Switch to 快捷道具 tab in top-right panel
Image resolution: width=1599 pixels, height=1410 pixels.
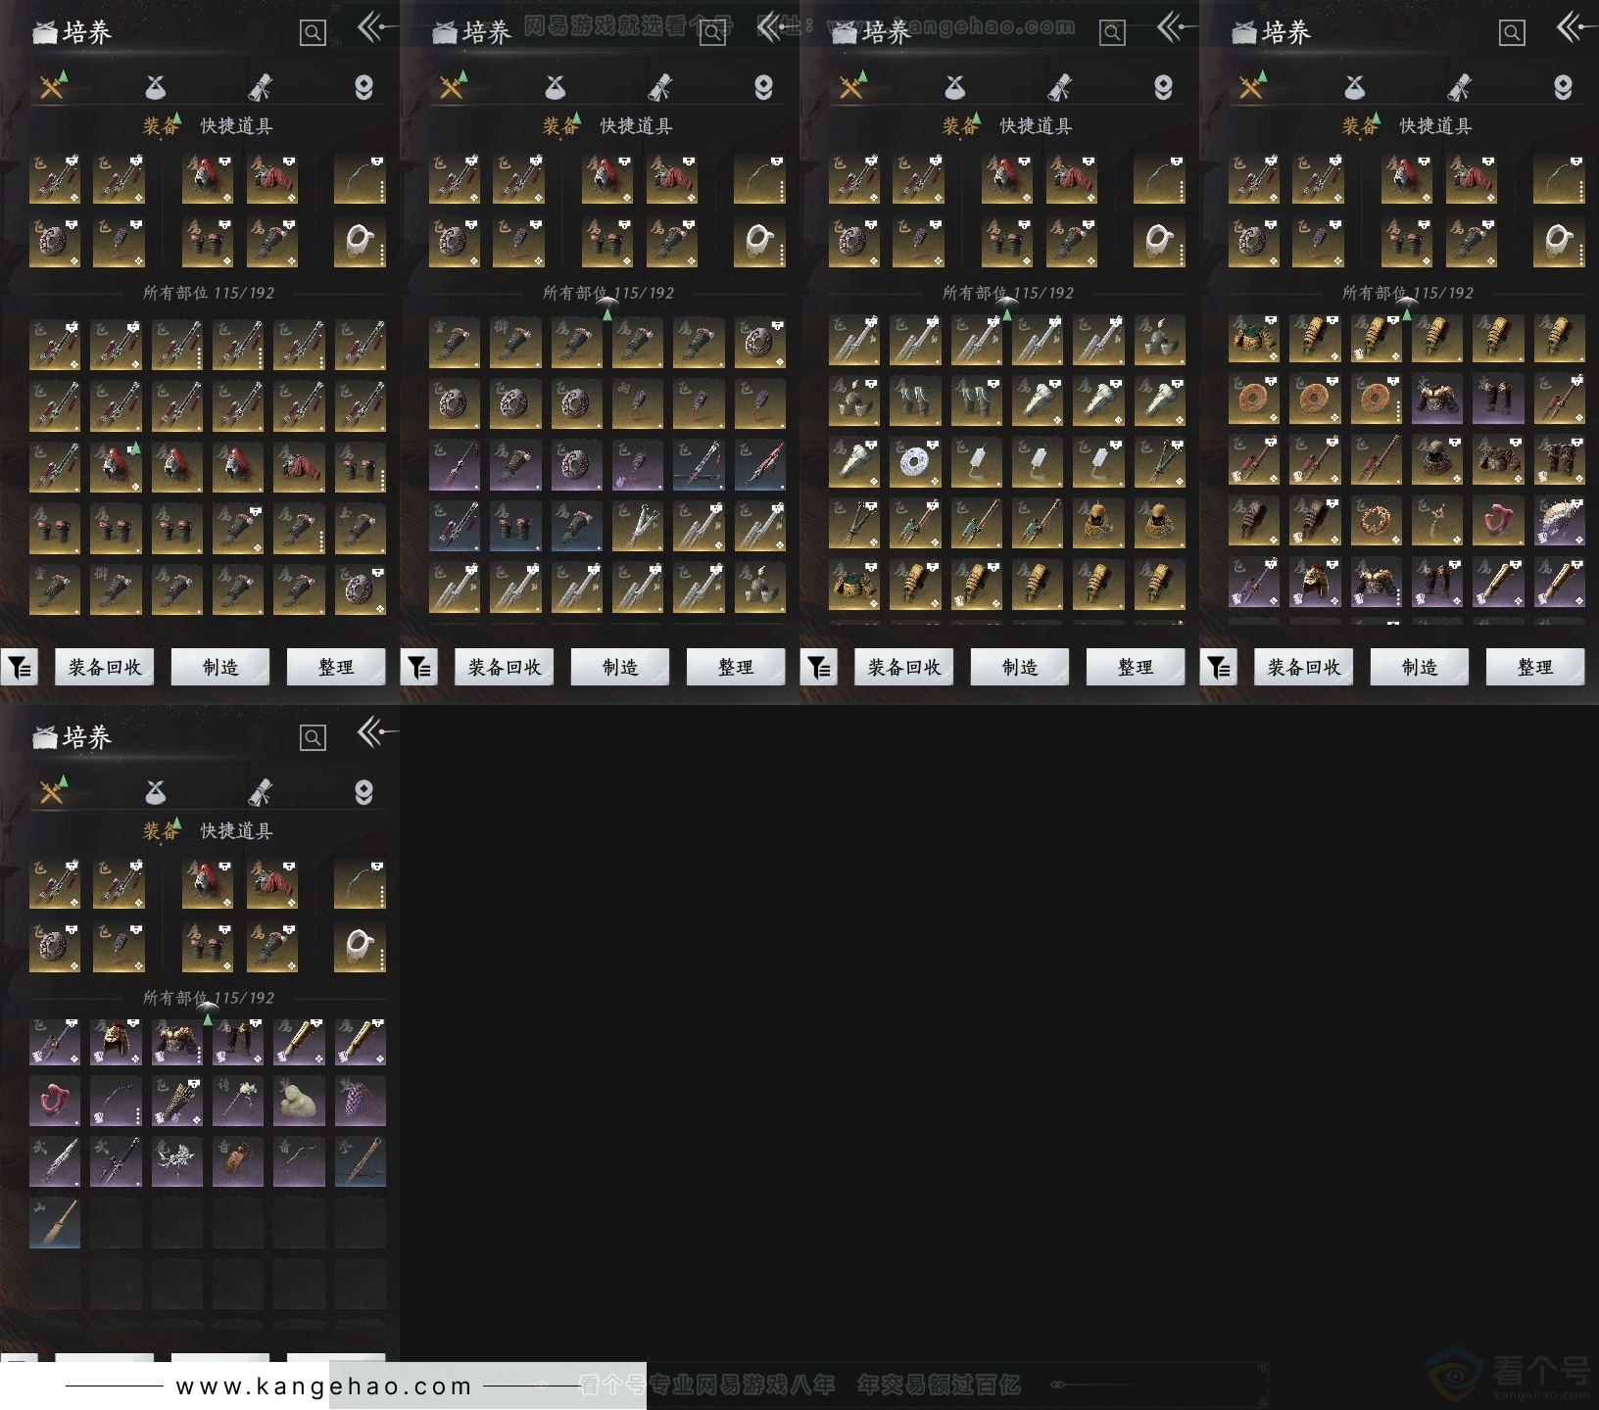(1435, 126)
